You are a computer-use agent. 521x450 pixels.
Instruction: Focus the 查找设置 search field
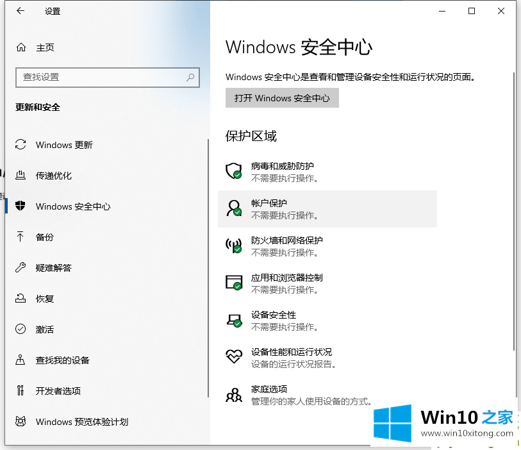click(x=108, y=78)
